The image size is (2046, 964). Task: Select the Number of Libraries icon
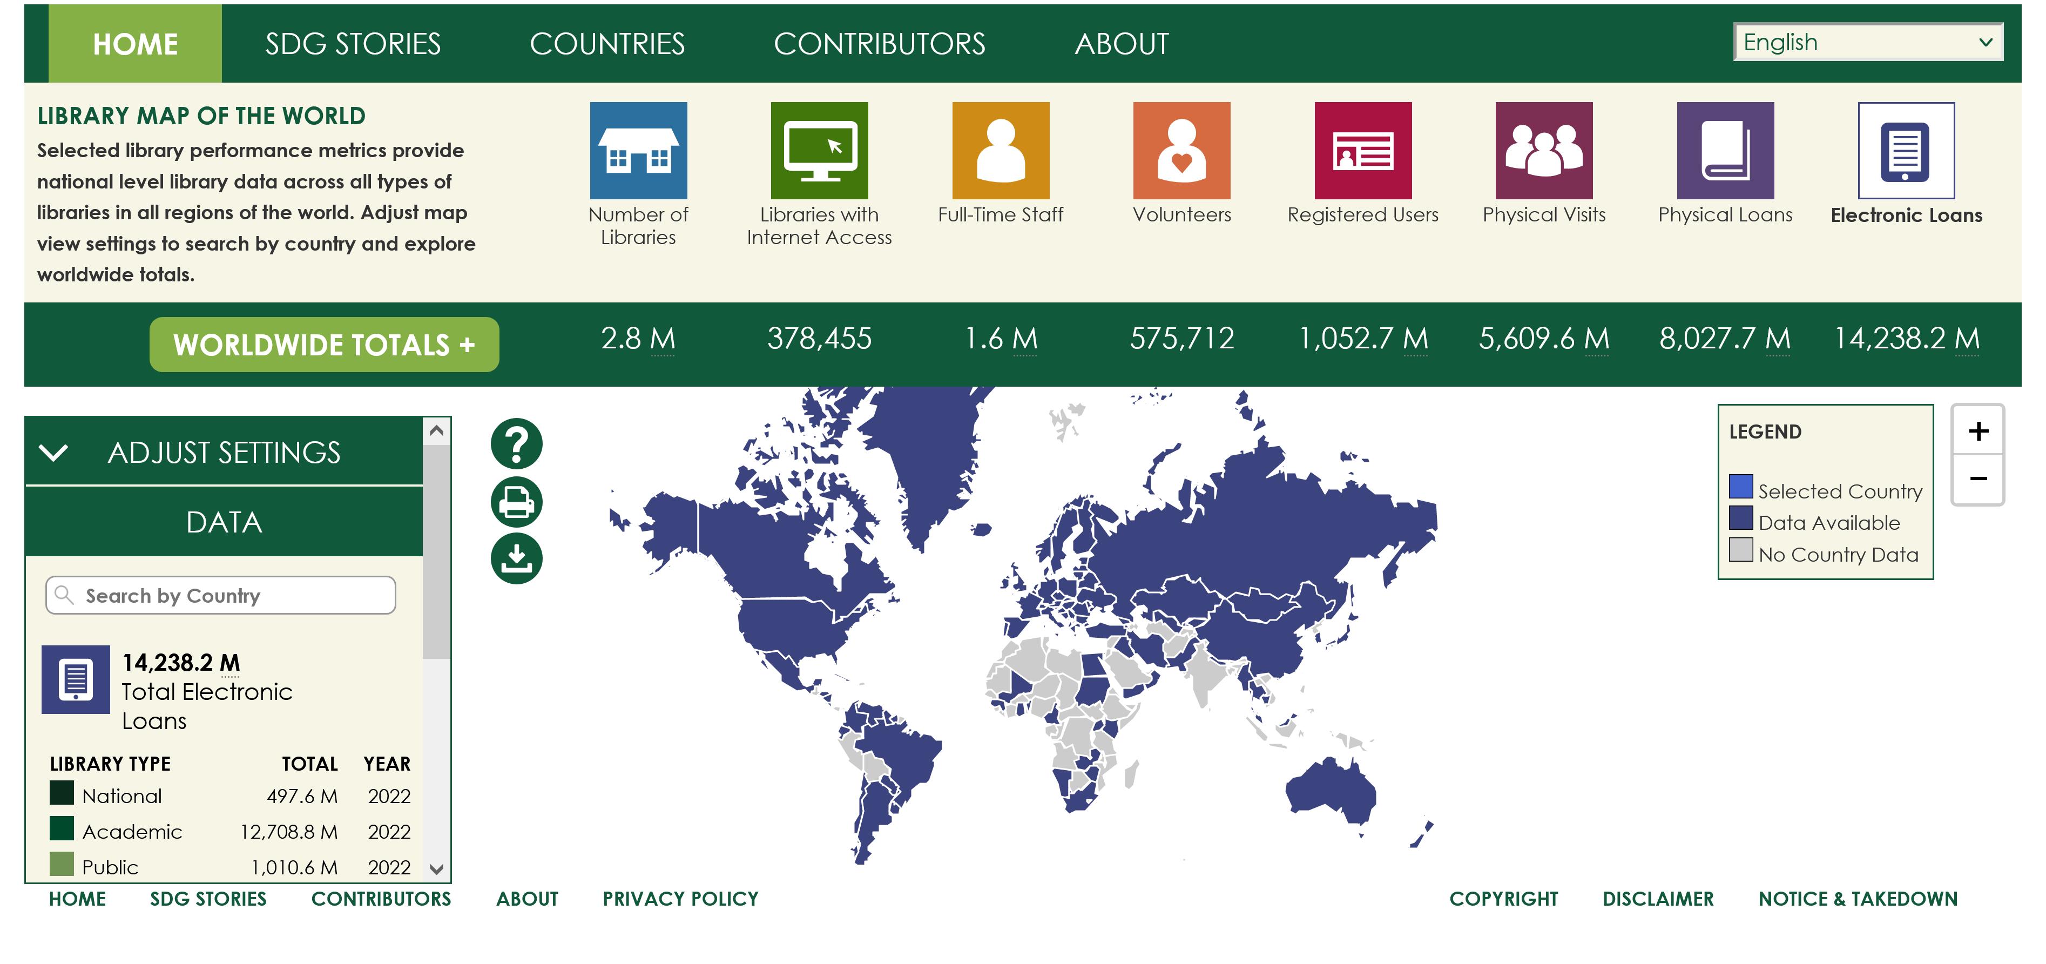638,150
